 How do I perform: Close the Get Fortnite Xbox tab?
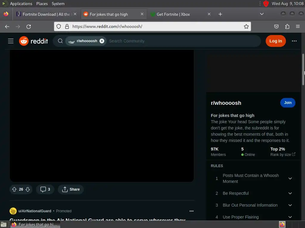click(209, 14)
